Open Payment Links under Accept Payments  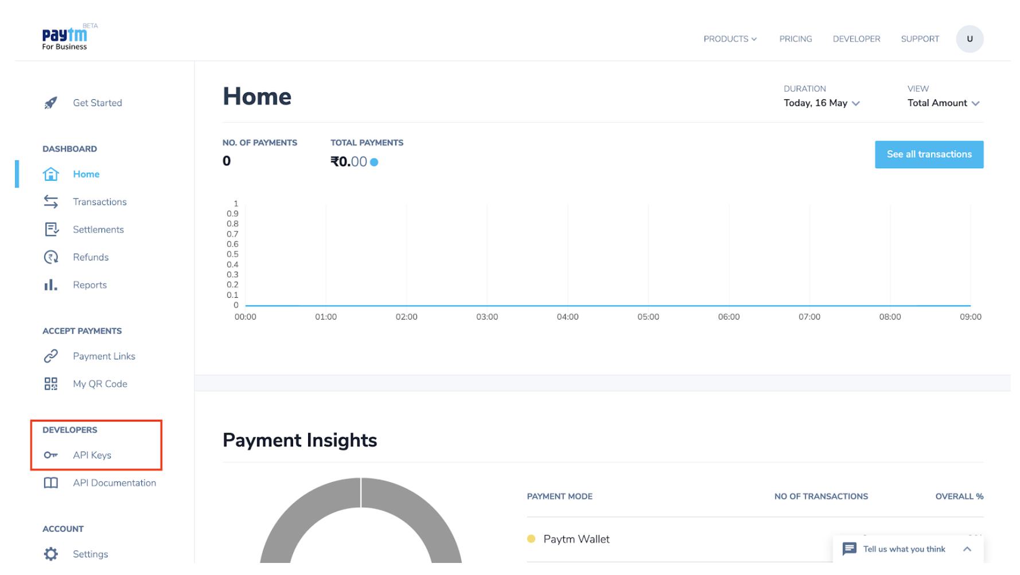click(x=104, y=356)
